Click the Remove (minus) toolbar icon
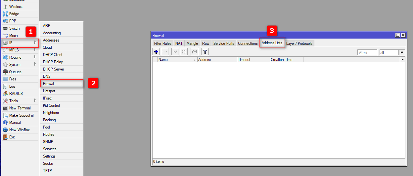The width and height of the screenshot is (413, 176). 165,52
